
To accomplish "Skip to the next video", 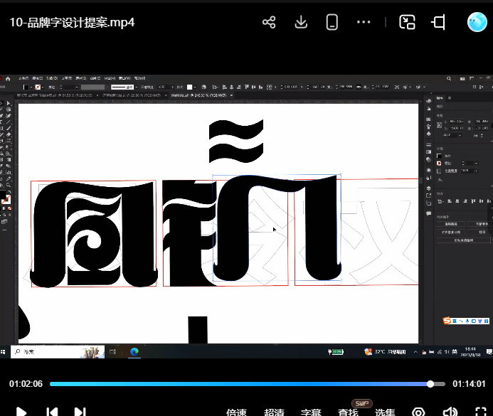I will 80,412.
